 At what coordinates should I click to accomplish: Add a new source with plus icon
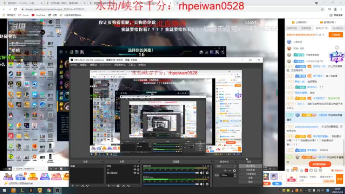pos(109,186)
